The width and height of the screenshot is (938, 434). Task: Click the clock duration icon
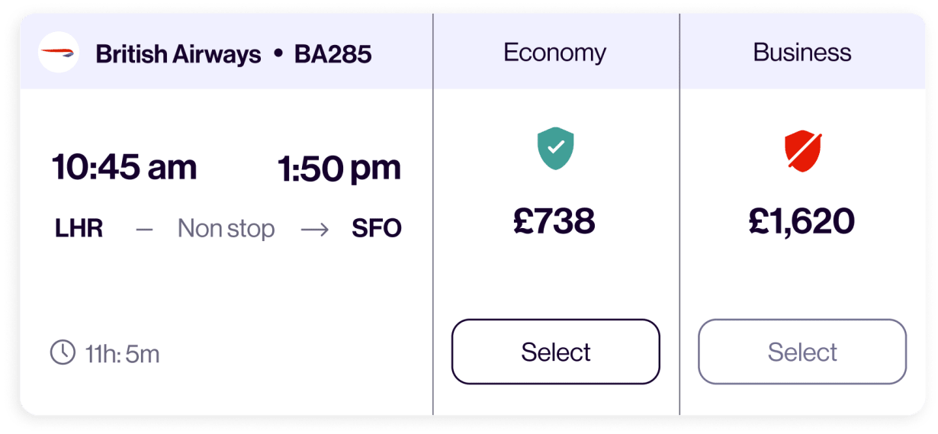[63, 352]
